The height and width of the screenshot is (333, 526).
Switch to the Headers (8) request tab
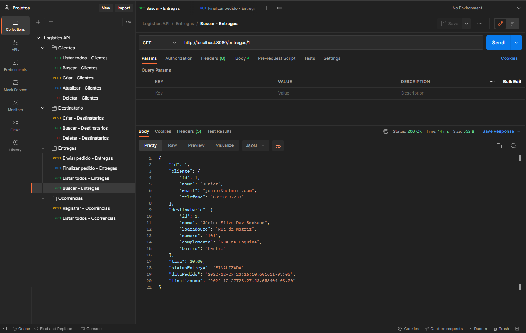pyautogui.click(x=213, y=58)
